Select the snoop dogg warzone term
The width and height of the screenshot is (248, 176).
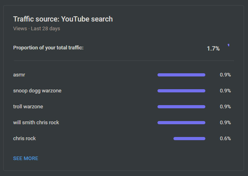click(x=37, y=91)
